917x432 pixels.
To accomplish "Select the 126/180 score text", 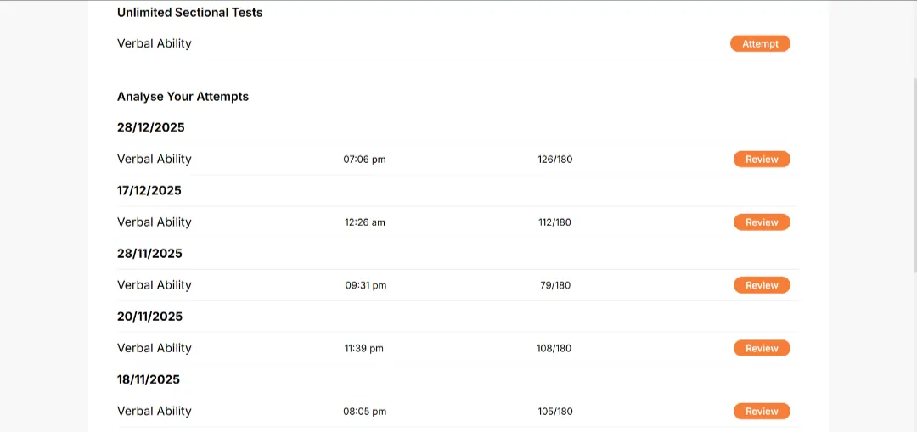I will (555, 159).
